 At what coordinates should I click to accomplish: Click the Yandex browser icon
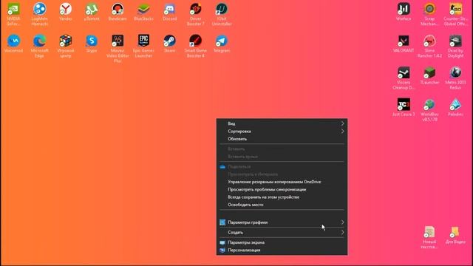[66, 10]
